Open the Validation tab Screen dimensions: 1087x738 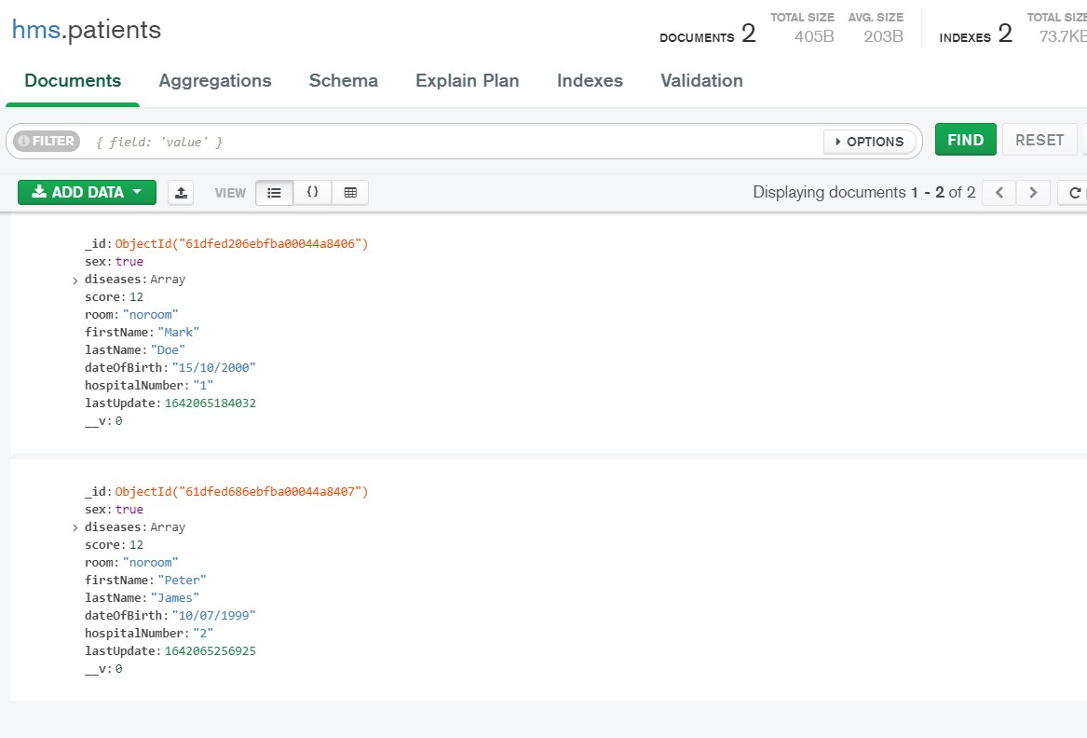pyautogui.click(x=700, y=81)
